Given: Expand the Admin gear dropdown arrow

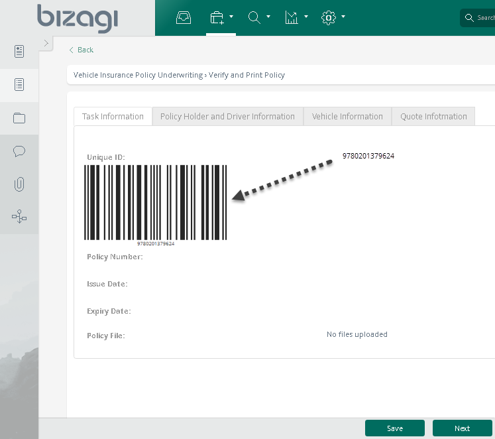Looking at the screenshot, I should 343,17.
